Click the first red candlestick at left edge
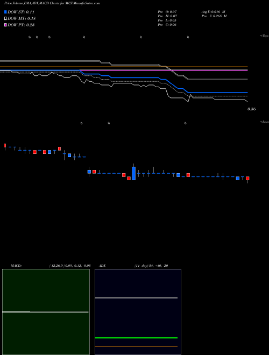This screenshot has height=355, width=269. 5,145
